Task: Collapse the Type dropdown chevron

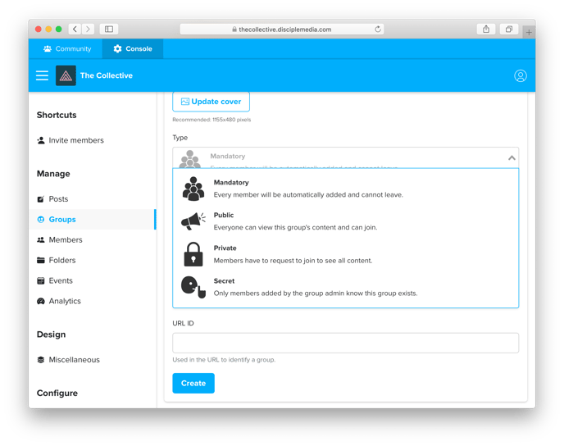Action: click(x=512, y=157)
